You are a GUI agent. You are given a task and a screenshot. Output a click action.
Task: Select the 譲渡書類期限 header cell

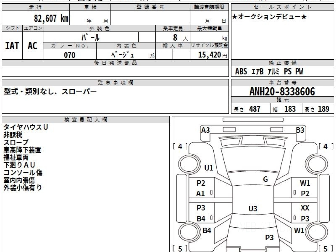click(x=209, y=7)
